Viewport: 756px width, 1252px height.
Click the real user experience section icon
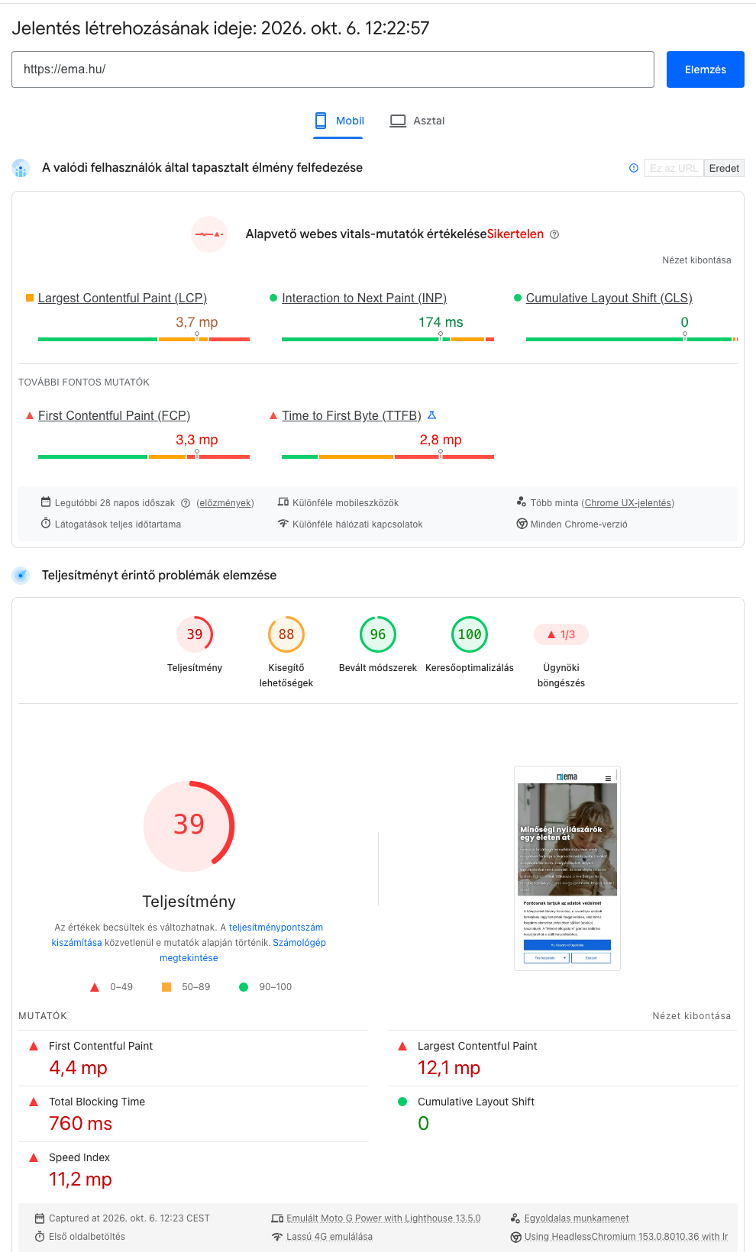coord(21,168)
